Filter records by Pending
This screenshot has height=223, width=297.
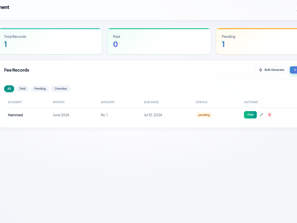40,89
